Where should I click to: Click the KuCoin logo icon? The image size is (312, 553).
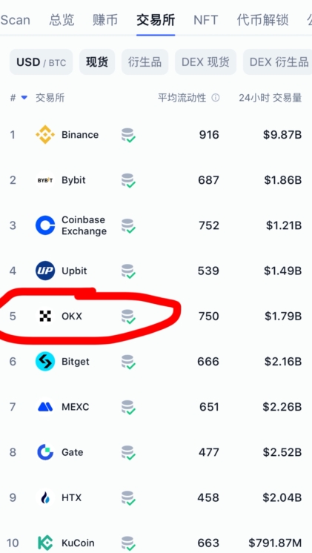[45, 543]
